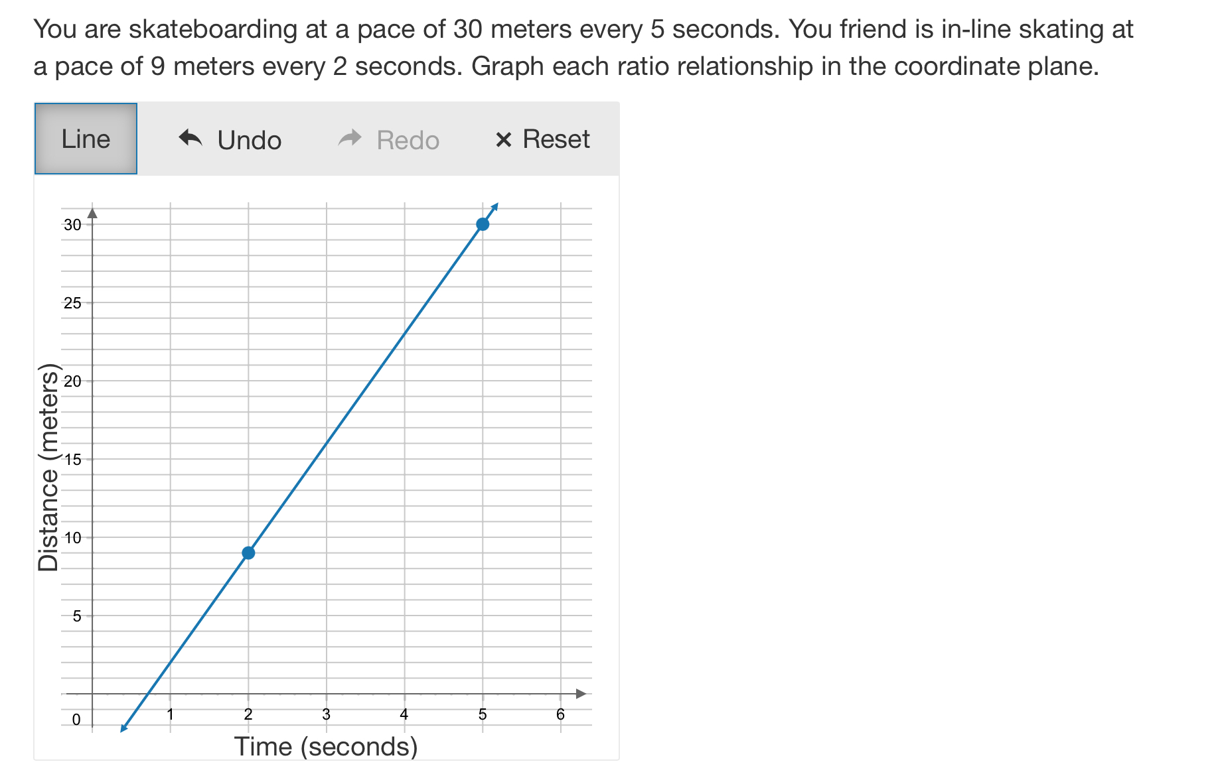1218x782 pixels.
Task: Click the Reset X icon
Action: (x=504, y=140)
